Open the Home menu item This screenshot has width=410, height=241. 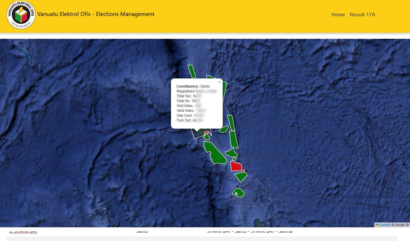click(338, 15)
